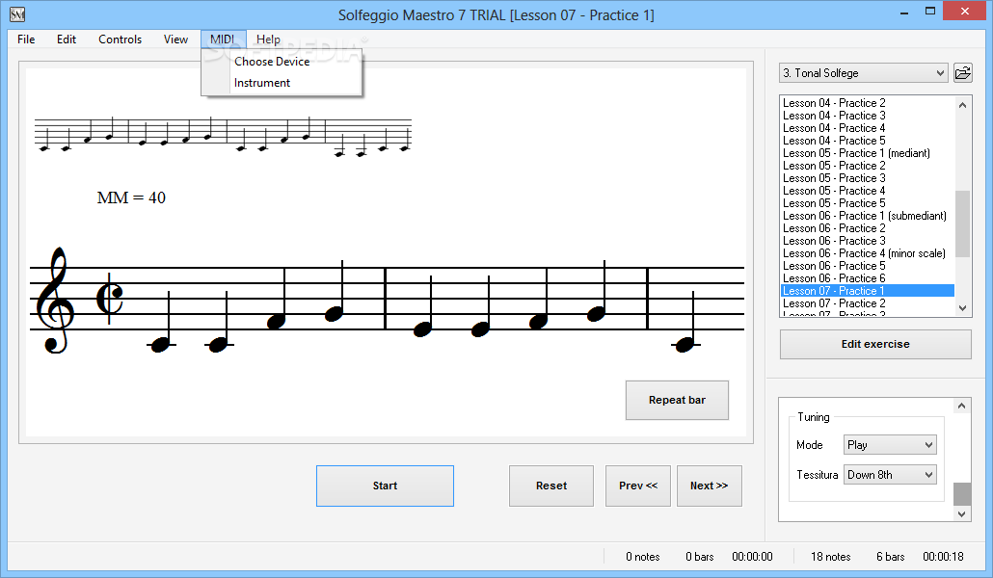This screenshot has height=578, width=993.
Task: Select highlighted Lesson 07 - Practice 1
Action: pos(868,291)
